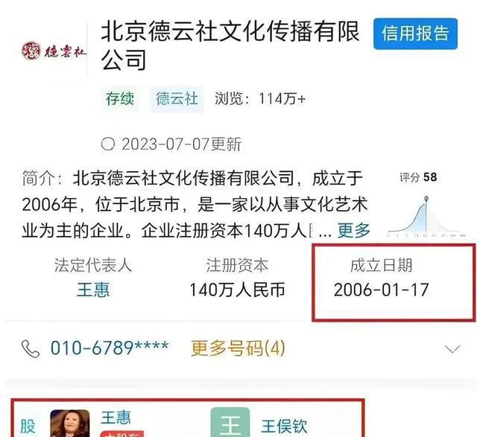Open the 信用报告 credit report button
The height and width of the screenshot is (437, 477).
(x=415, y=34)
